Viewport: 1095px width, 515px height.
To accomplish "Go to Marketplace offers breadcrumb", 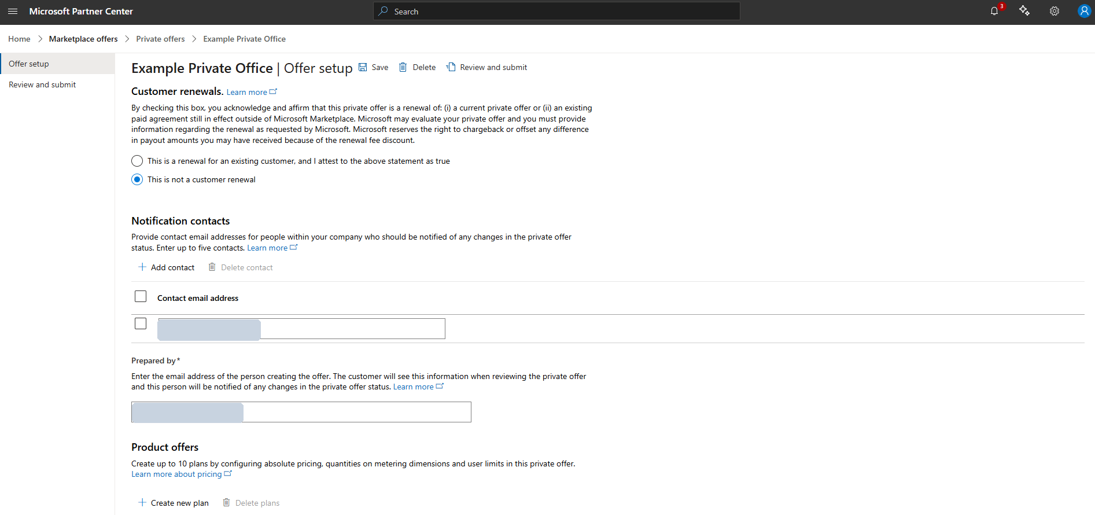I will pos(83,39).
